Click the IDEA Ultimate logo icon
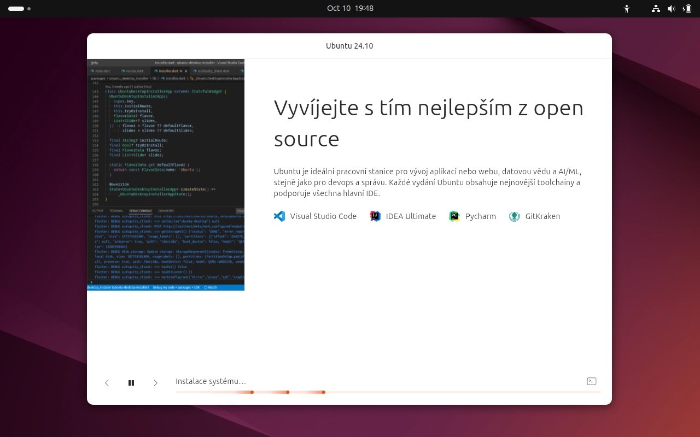Image resolution: width=700 pixels, height=437 pixels. coord(375,216)
